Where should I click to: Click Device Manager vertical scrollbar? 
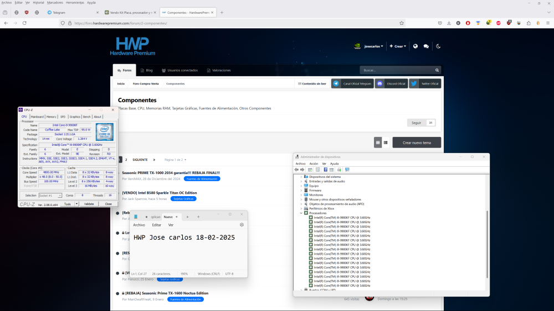tap(488, 245)
